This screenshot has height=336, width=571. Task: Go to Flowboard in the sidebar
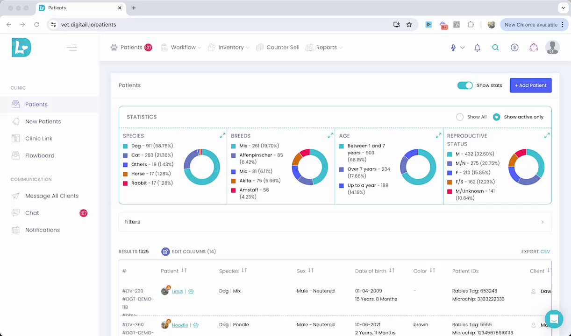click(x=40, y=156)
